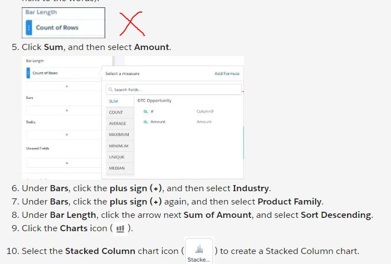The image size is (391, 264).
Task: Select the Stacked Column chart icon
Action: coord(199,250)
